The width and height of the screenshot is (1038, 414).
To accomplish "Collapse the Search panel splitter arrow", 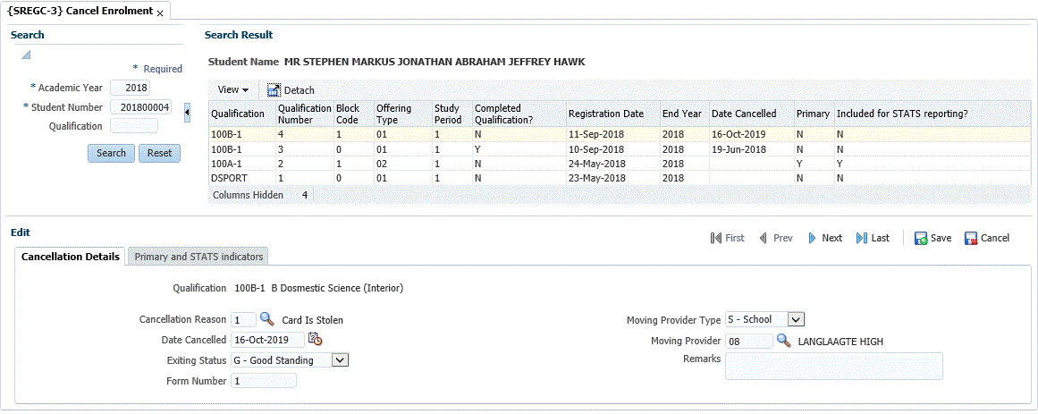I will (187, 112).
